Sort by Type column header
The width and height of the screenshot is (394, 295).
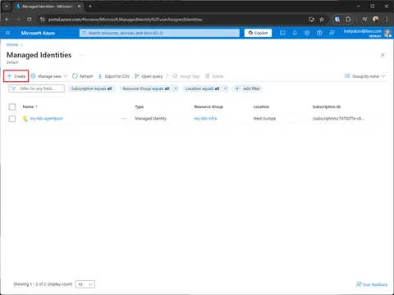(140, 107)
